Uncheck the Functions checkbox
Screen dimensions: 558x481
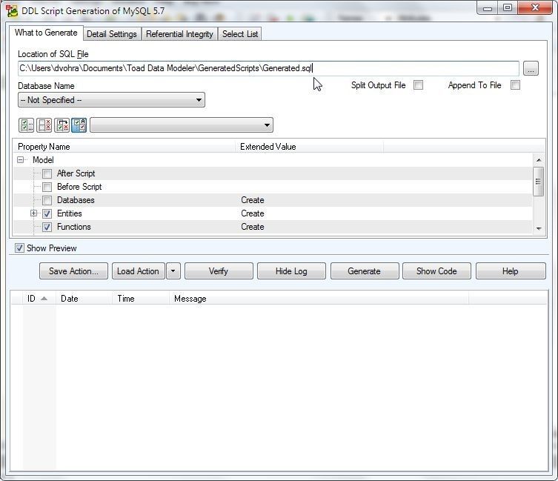coord(47,227)
